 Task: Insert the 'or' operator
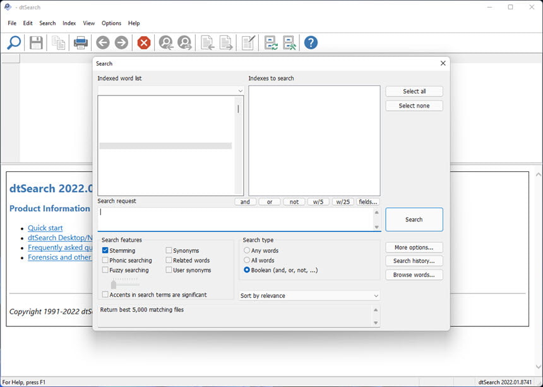click(x=270, y=202)
